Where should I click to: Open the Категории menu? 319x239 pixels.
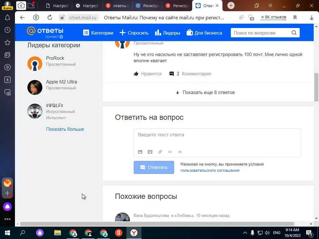point(98,33)
